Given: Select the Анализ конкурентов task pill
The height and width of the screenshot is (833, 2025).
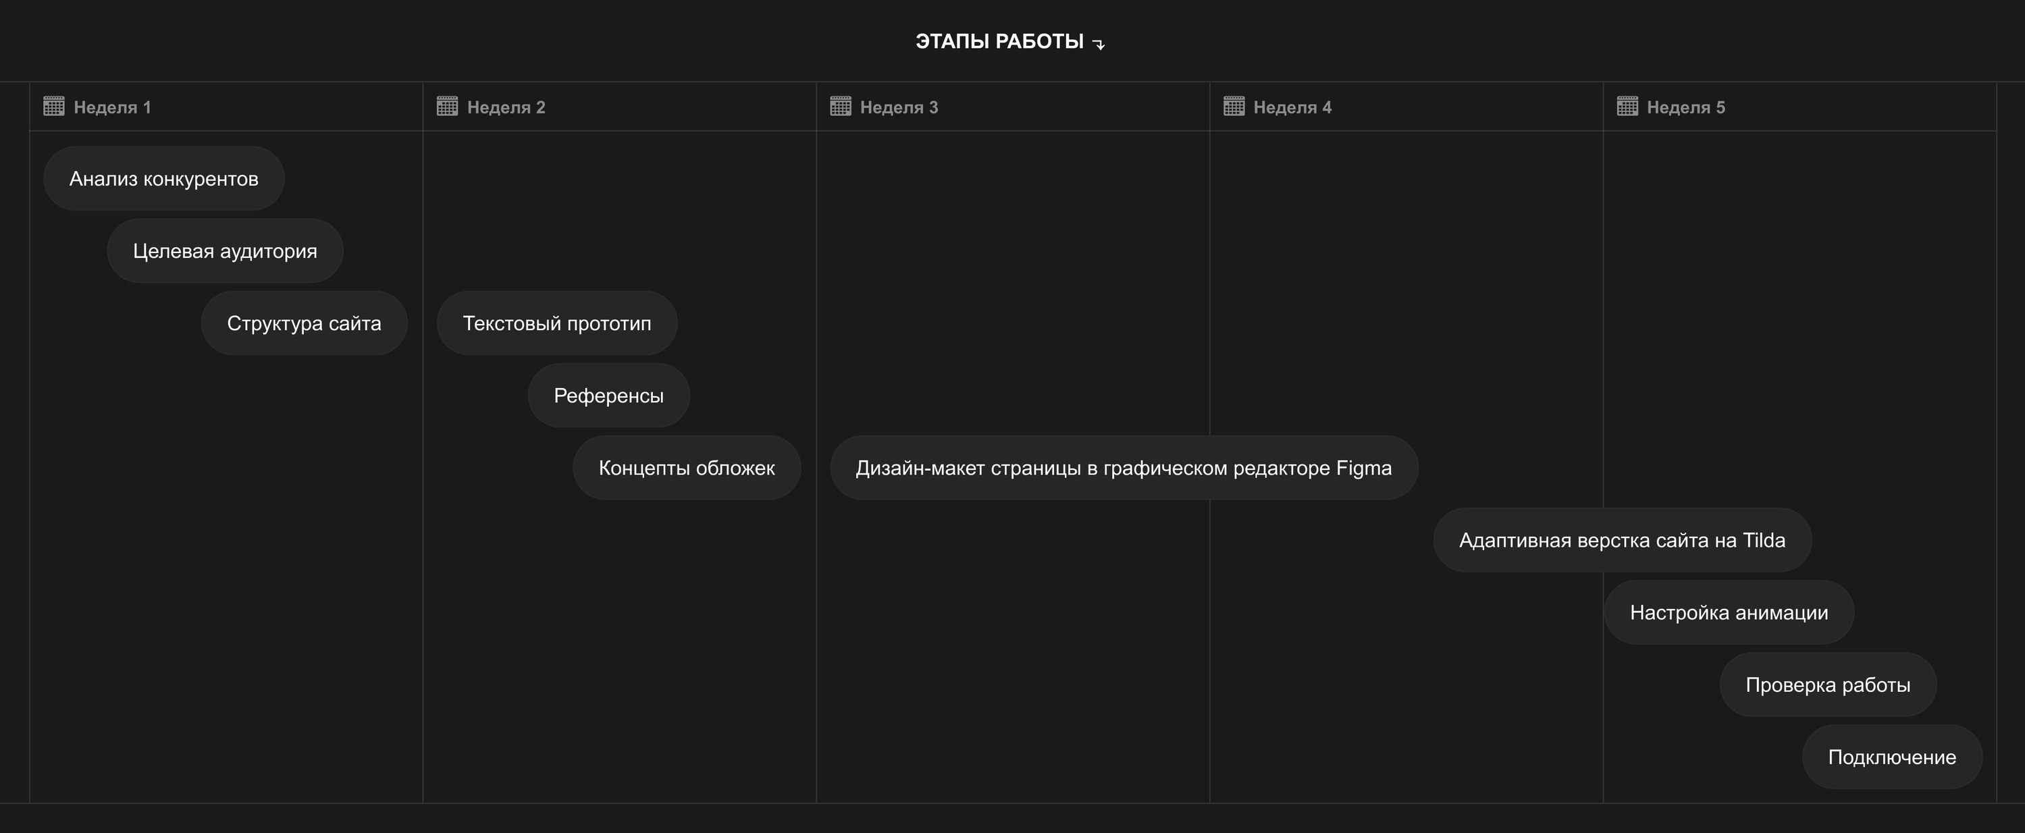Looking at the screenshot, I should coord(163,178).
